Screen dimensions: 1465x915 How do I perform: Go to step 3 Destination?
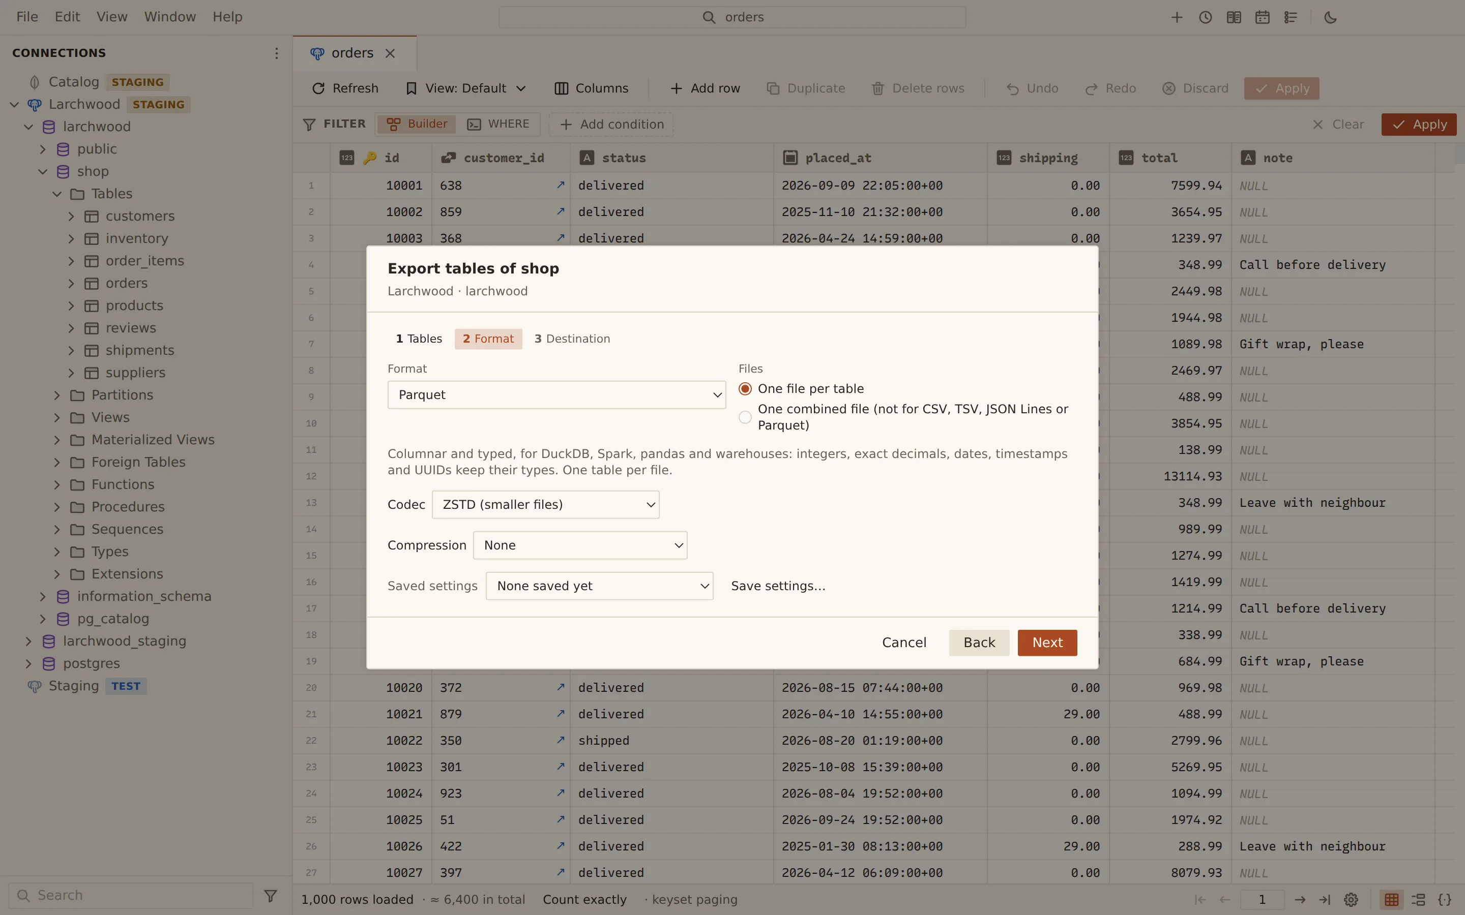point(572,339)
